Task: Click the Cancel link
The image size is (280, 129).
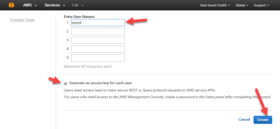Action: 244,120
